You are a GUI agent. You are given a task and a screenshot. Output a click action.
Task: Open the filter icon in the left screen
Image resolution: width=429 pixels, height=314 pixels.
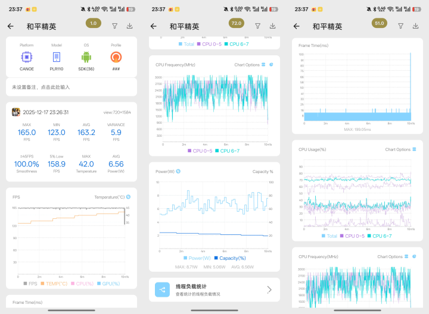click(114, 26)
